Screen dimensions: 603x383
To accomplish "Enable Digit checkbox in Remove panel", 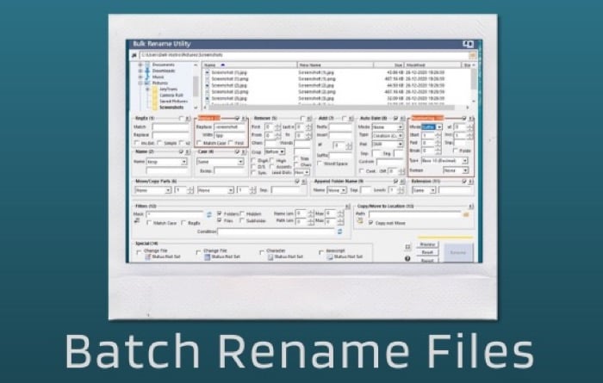I will (253, 160).
